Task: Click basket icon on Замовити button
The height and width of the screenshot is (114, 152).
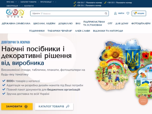Action: pos(26,106)
